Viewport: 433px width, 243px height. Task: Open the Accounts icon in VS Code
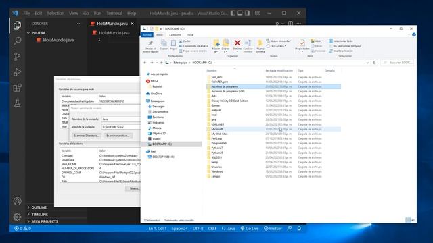(17, 201)
